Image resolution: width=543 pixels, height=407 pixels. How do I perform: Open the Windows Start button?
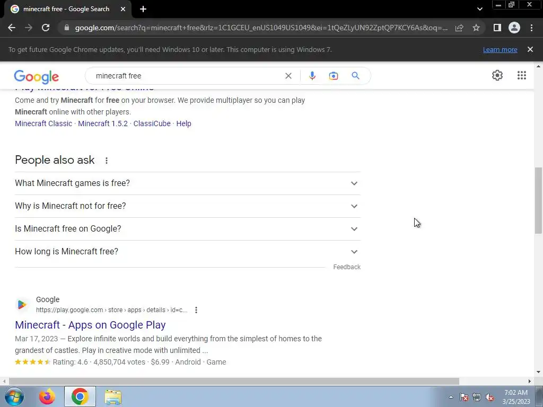14,396
